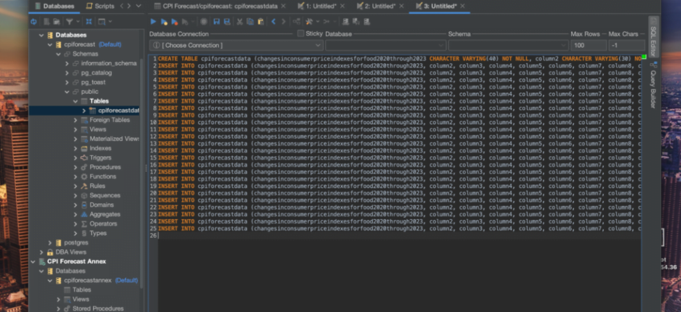Go back with the left arrow icon

pyautogui.click(x=273, y=21)
